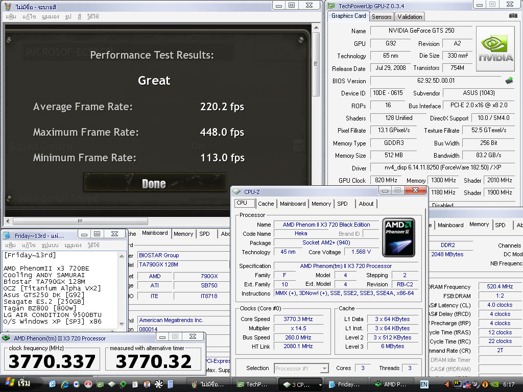
Task: Click the NVIDIA GeForce GTS 250 name field
Action: click(421, 31)
